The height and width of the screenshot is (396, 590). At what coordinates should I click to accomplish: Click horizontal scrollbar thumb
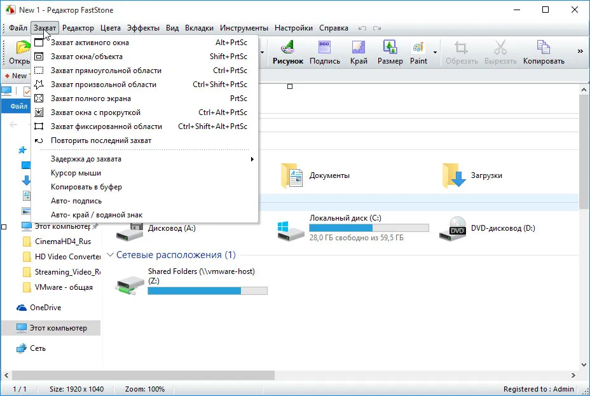click(x=143, y=375)
